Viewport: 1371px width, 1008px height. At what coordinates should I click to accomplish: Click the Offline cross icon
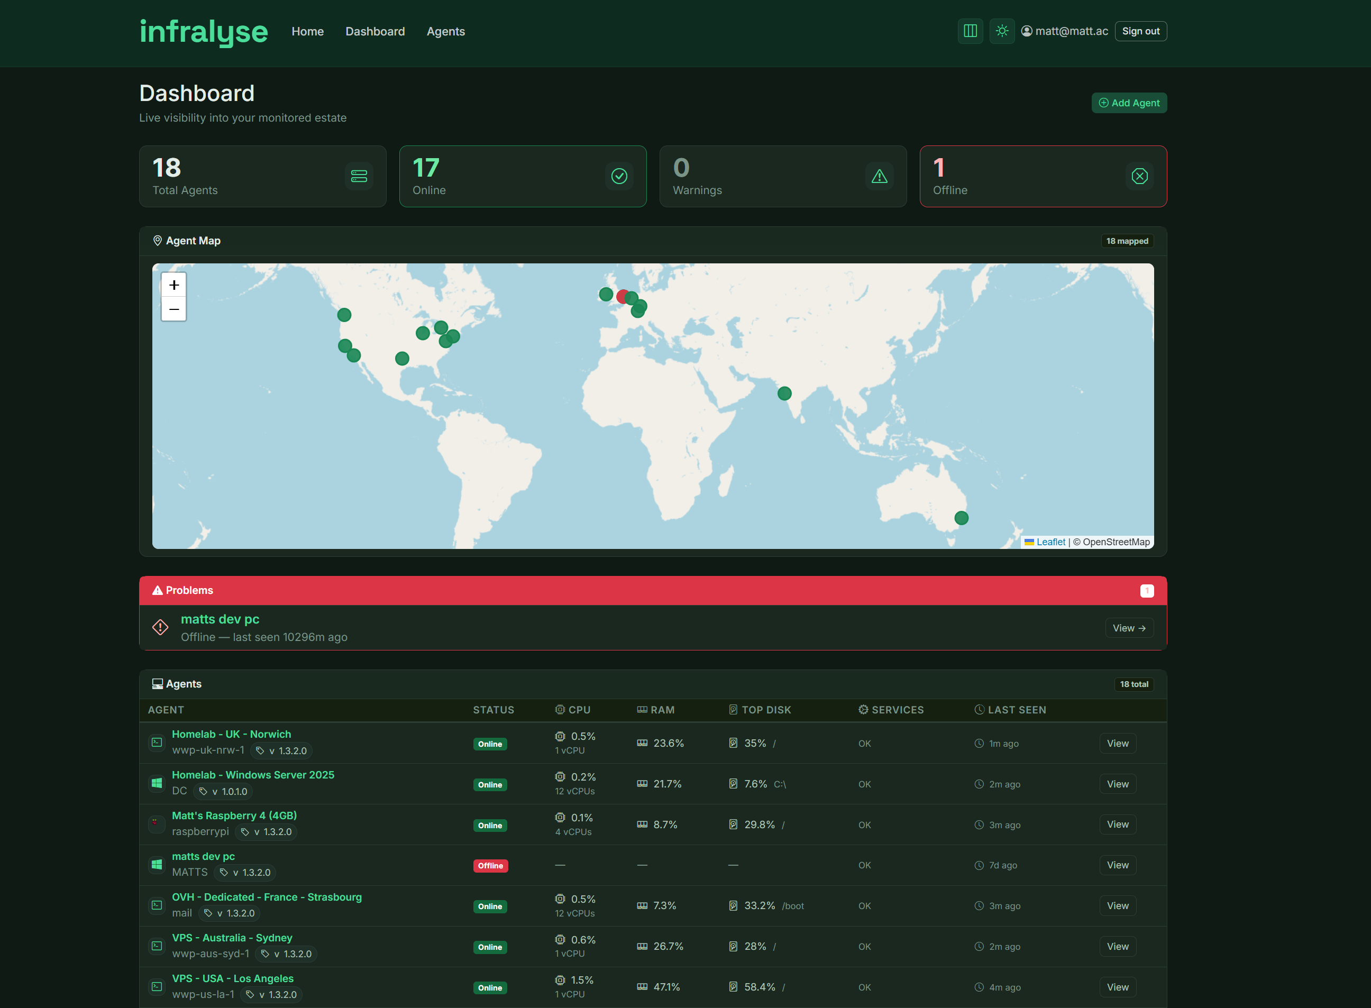[x=1139, y=176]
